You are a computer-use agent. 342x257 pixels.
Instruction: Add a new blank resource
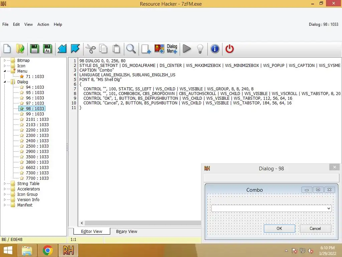point(146,49)
